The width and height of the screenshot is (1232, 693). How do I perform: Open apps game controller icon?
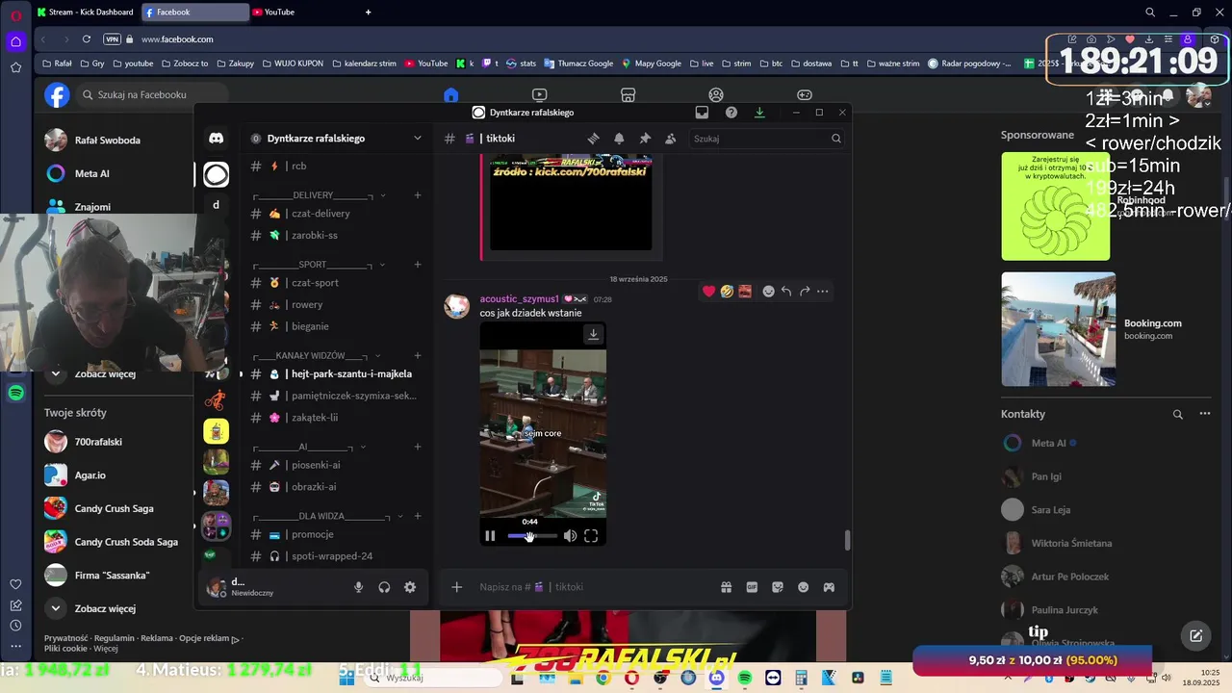[x=829, y=587]
